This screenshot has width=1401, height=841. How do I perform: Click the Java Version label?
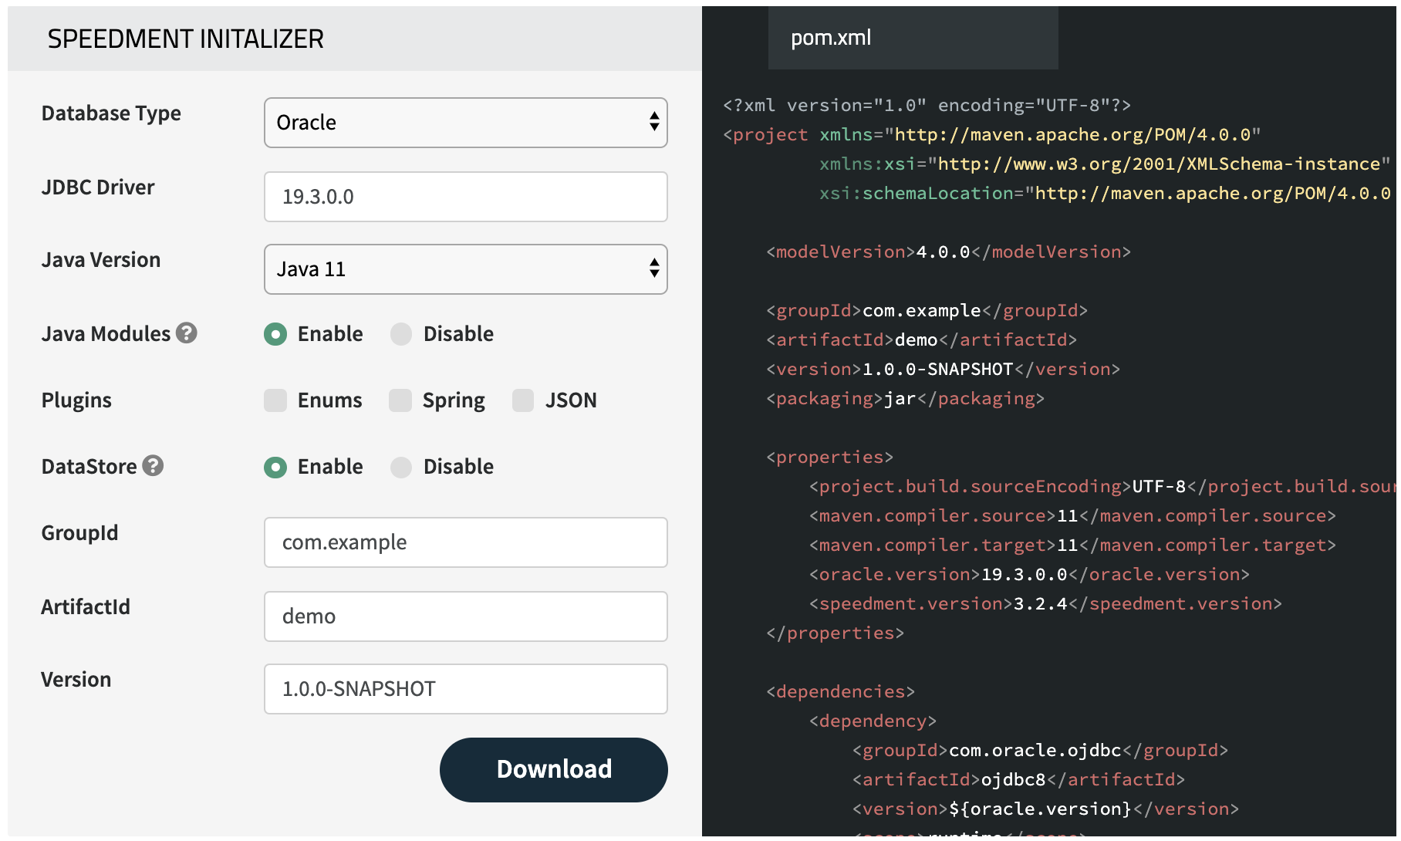tap(101, 260)
